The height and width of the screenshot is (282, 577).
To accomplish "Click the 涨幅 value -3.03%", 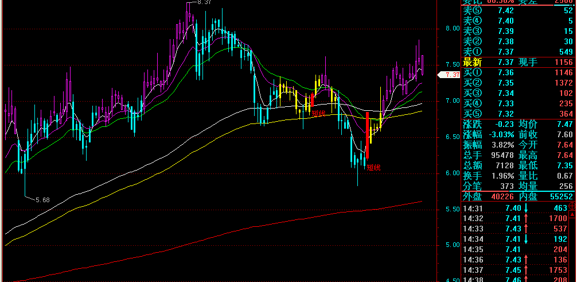I will [501, 134].
